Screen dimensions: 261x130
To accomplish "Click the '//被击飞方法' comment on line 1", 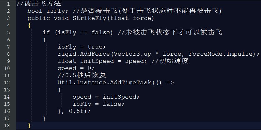I will click(x=39, y=4).
